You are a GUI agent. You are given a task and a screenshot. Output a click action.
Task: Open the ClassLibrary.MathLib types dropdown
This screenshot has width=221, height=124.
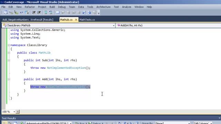tap(114, 25)
